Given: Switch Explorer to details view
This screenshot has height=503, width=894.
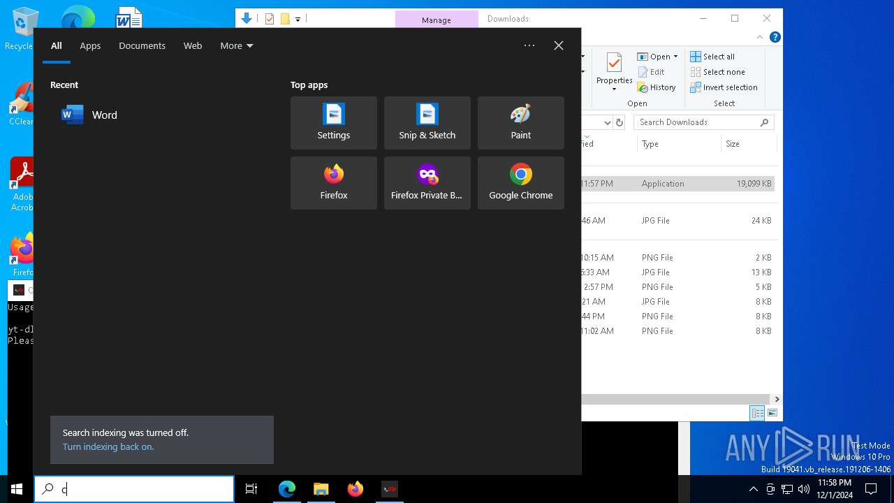Looking at the screenshot, I should (x=757, y=413).
